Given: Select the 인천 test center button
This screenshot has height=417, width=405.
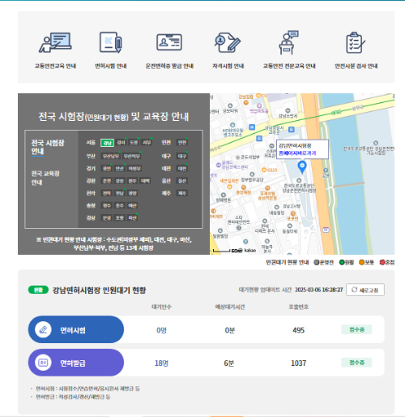Looking at the screenshot, I should 182,143.
